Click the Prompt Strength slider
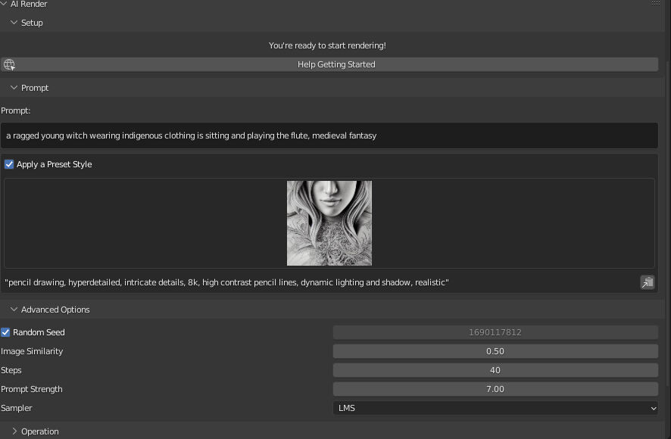This screenshot has width=671, height=439. point(495,389)
